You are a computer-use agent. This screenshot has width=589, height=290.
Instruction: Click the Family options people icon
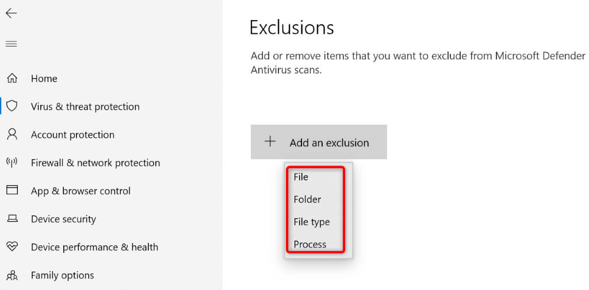pos(12,275)
